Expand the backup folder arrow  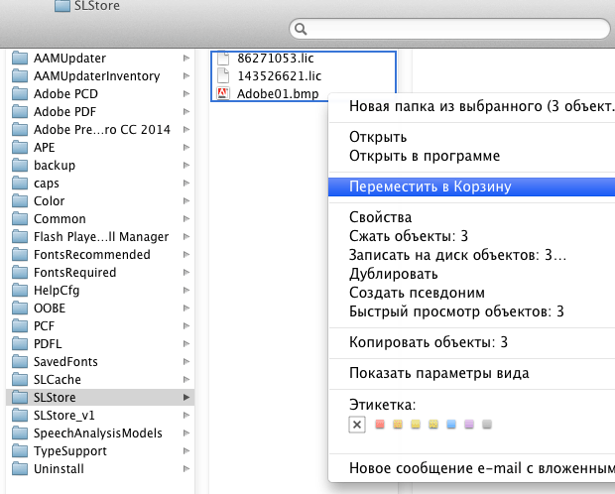pyautogui.click(x=186, y=166)
